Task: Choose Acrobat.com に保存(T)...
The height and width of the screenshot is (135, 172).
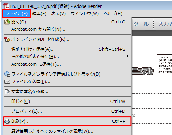Action: tap(67, 64)
